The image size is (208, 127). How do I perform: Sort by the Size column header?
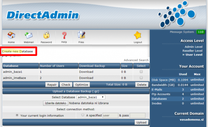[x=126, y=66]
